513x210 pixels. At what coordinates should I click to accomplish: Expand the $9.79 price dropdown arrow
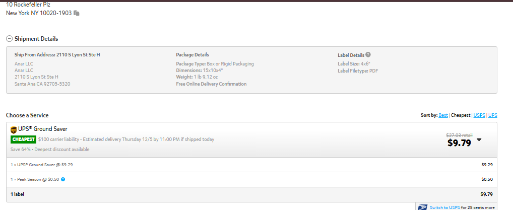(x=479, y=139)
